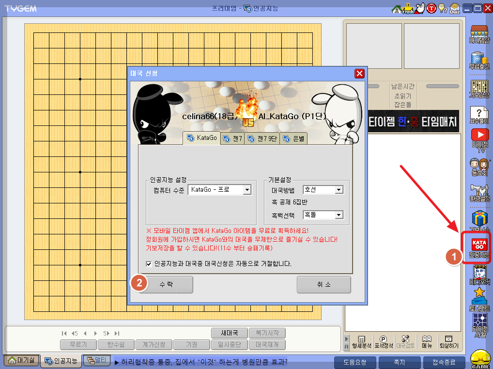Open environment settings (환경설정) icon

tap(479, 193)
